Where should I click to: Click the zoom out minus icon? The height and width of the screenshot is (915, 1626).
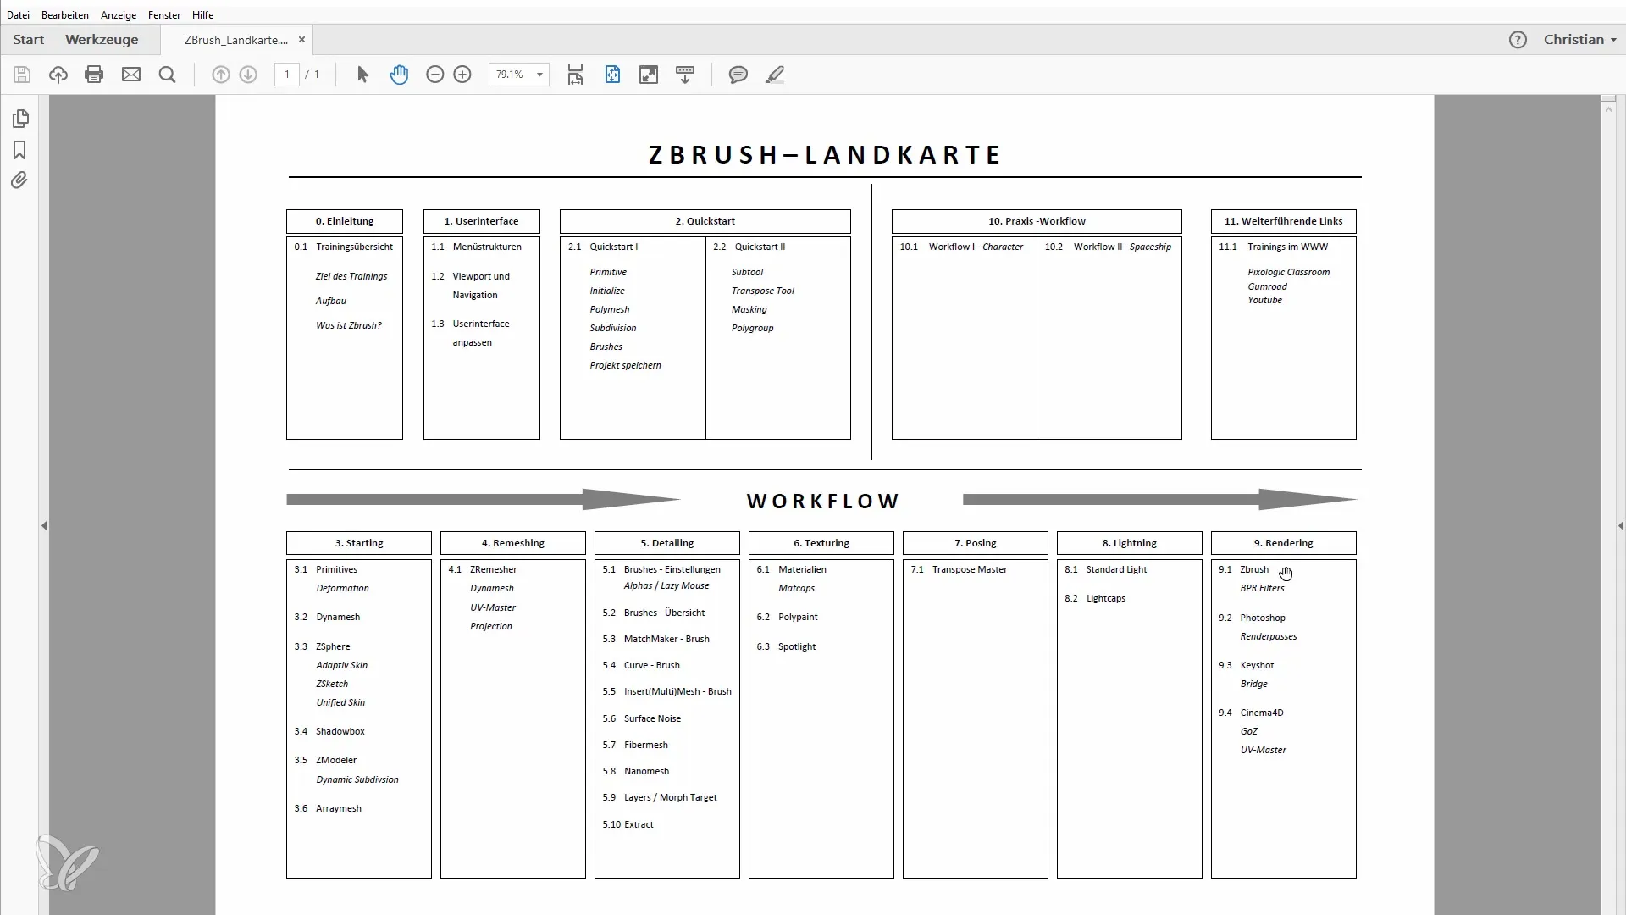click(x=434, y=74)
